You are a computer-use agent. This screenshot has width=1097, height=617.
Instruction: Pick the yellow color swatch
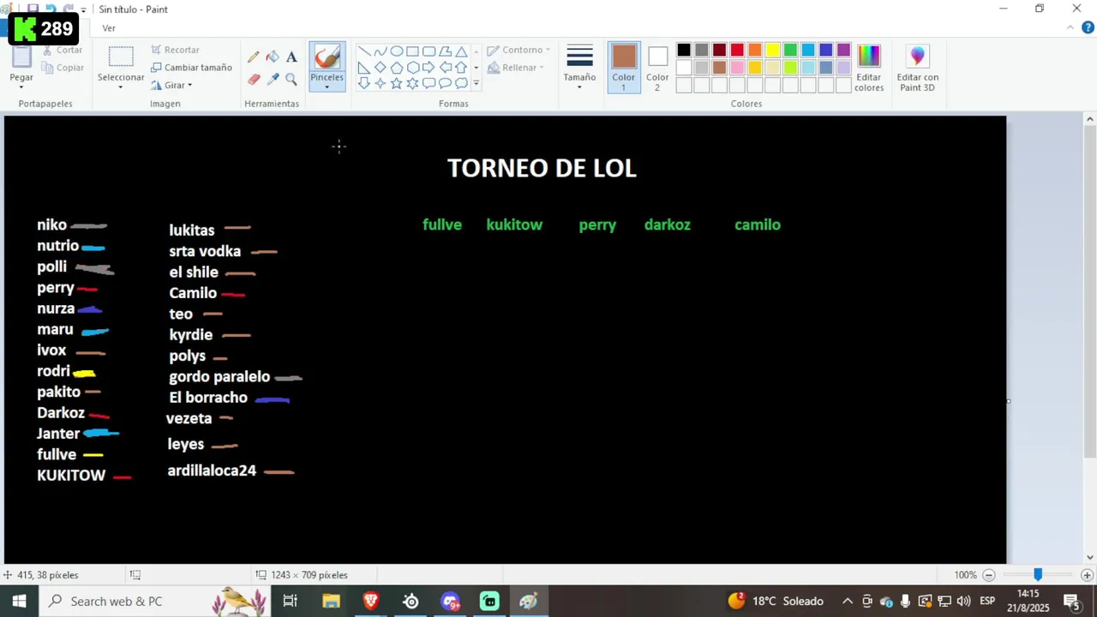773,50
